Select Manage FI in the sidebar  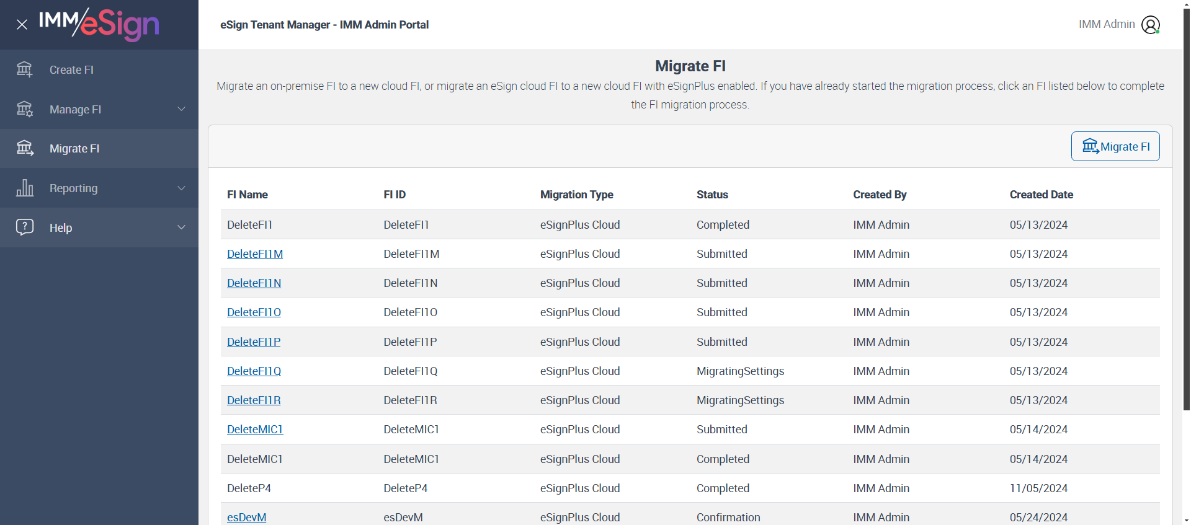(99, 109)
